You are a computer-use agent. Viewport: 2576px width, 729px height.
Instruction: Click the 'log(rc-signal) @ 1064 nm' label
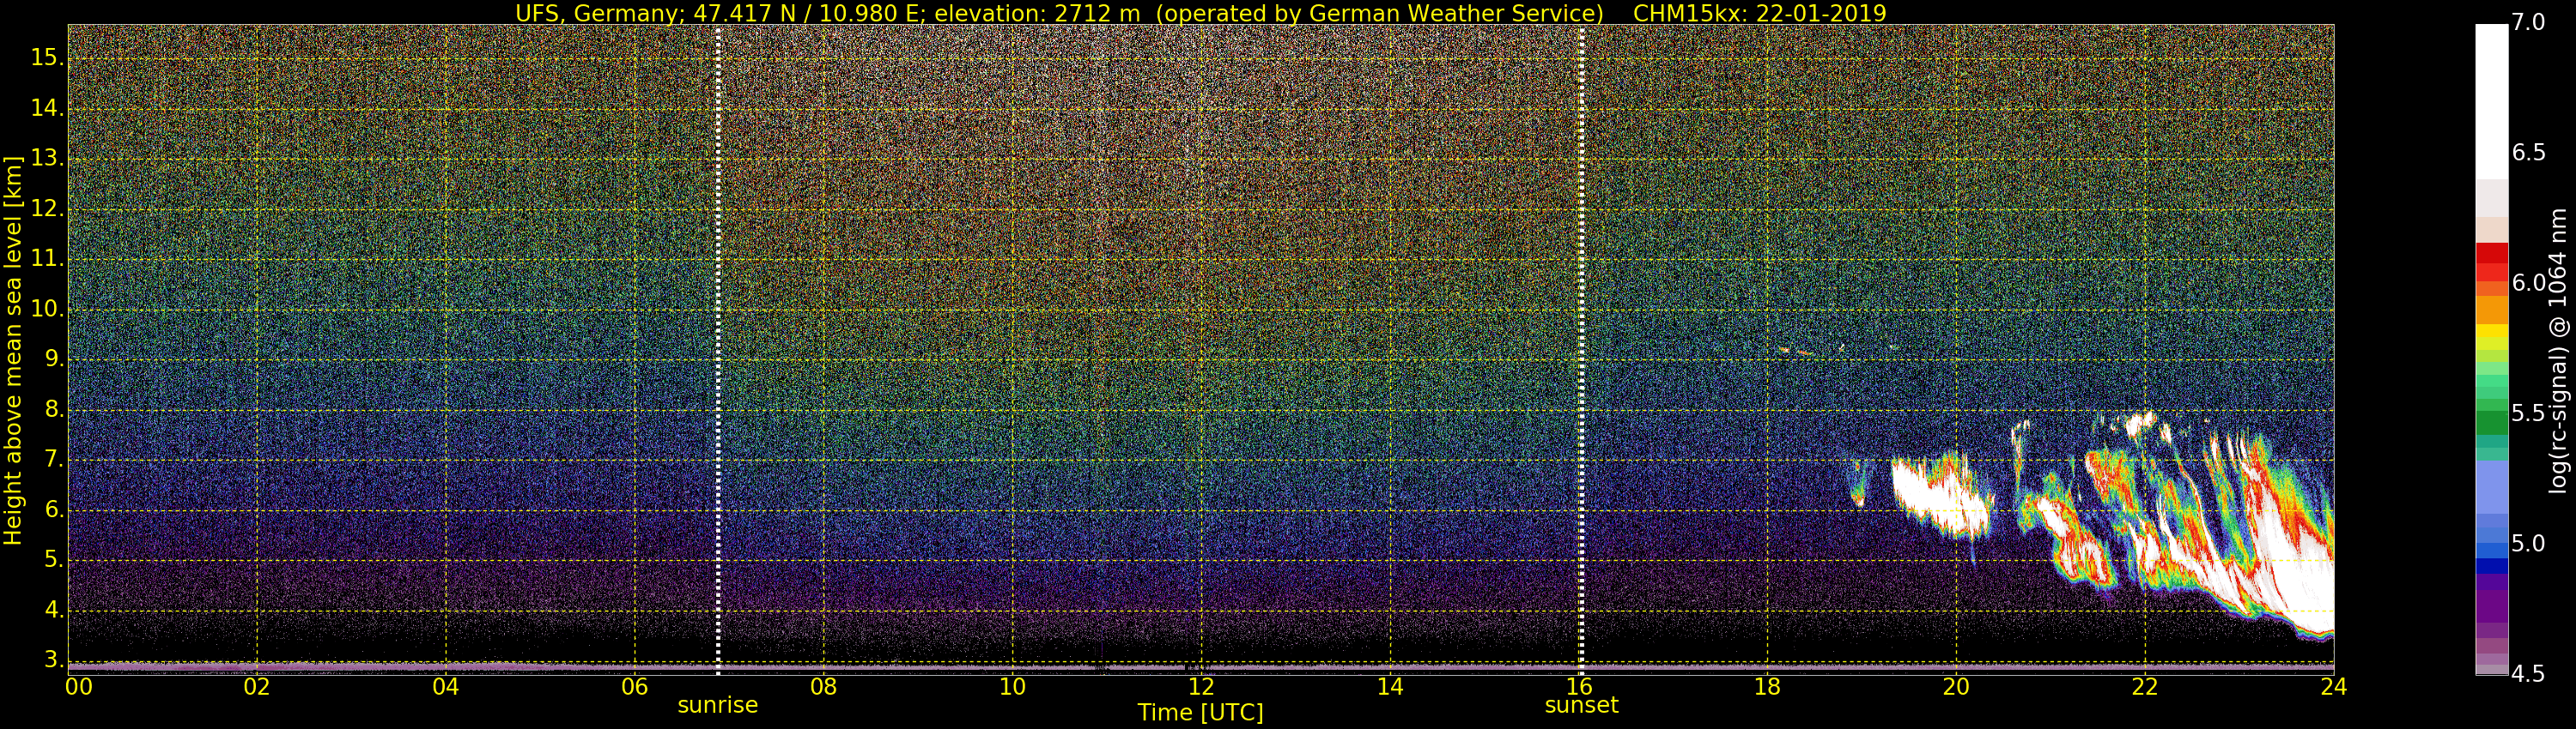[2557, 350]
